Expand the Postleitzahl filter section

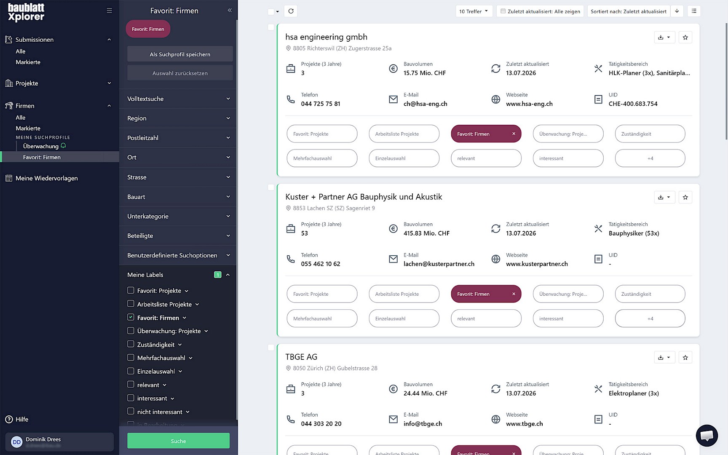179,138
